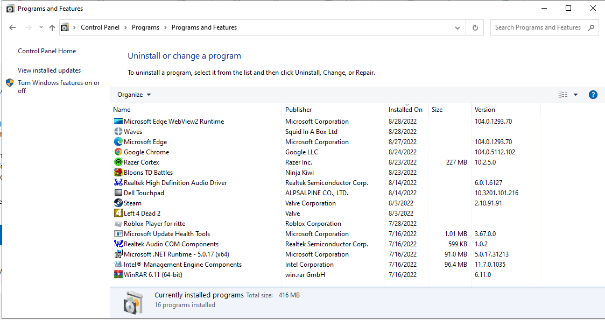Select Realtek High Definition Audio Driver icon
Viewport: 605px width, 320px height.
118,183
